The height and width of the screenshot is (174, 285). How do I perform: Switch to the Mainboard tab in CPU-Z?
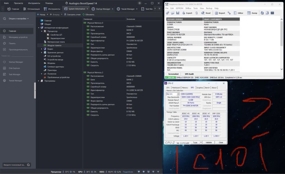[176, 88]
